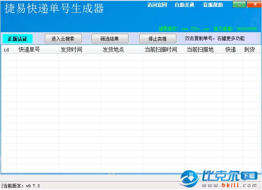
Task: Click the 当前版本: v9.7.3 status text
Action: [x=21, y=186]
